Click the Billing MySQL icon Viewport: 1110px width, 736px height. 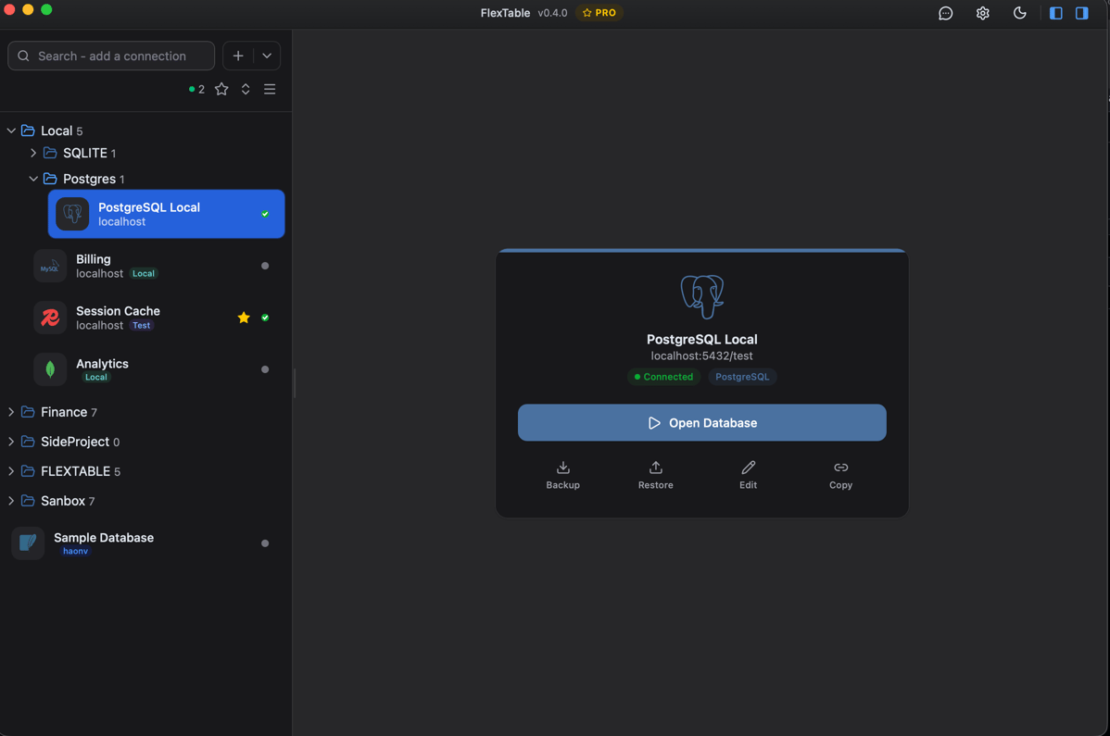click(x=49, y=266)
